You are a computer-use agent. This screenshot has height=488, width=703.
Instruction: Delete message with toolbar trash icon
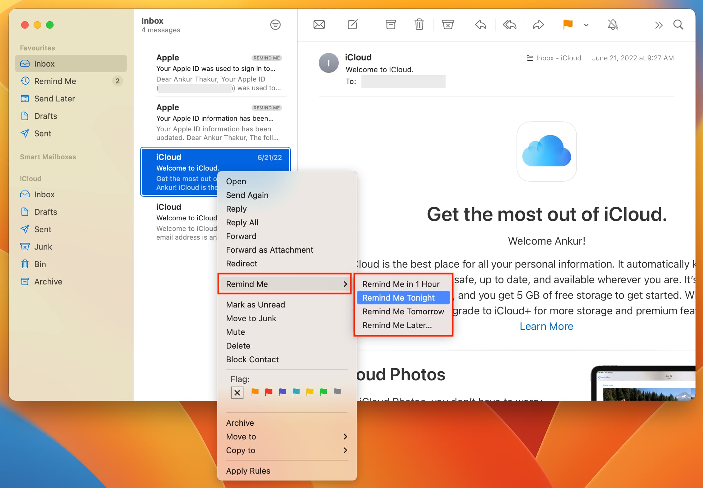point(419,24)
